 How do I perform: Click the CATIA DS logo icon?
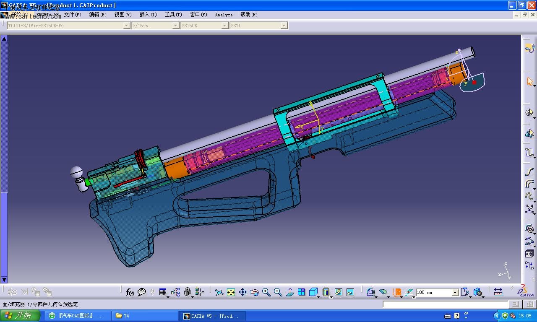[x=526, y=291]
